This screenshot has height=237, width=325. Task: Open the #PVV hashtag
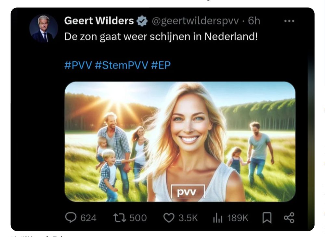pos(78,65)
